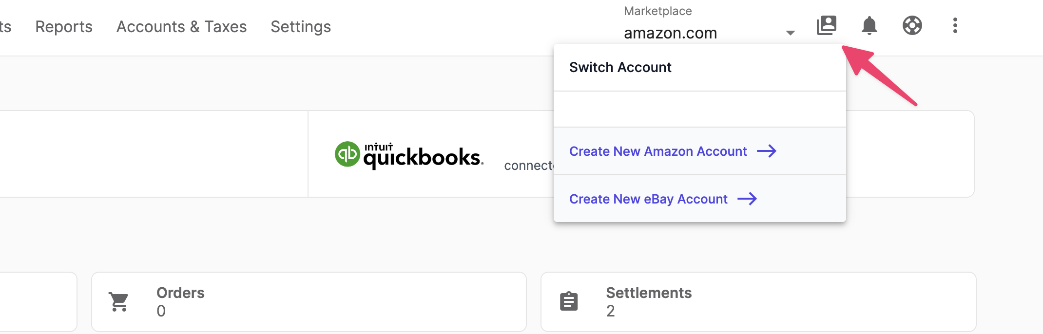
Task: Click the Orders shopping cart icon
Action: pyautogui.click(x=119, y=302)
